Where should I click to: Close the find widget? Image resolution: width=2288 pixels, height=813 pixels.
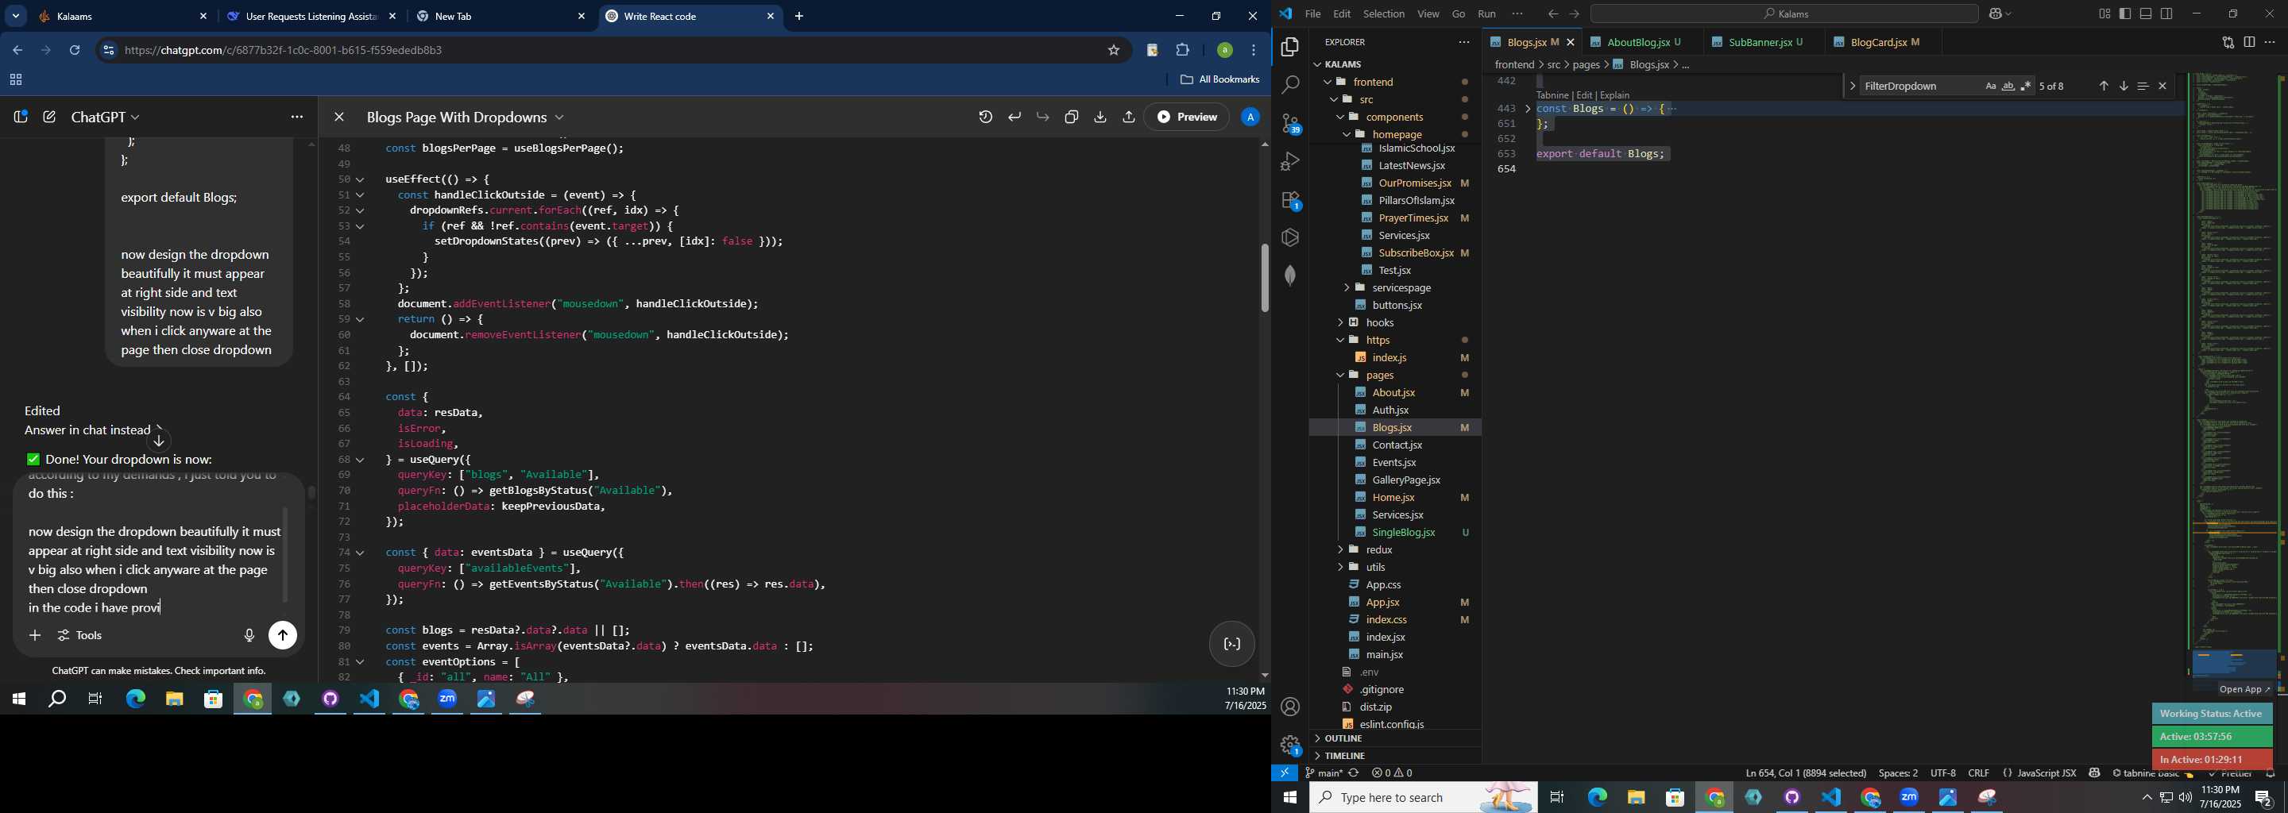2162,86
